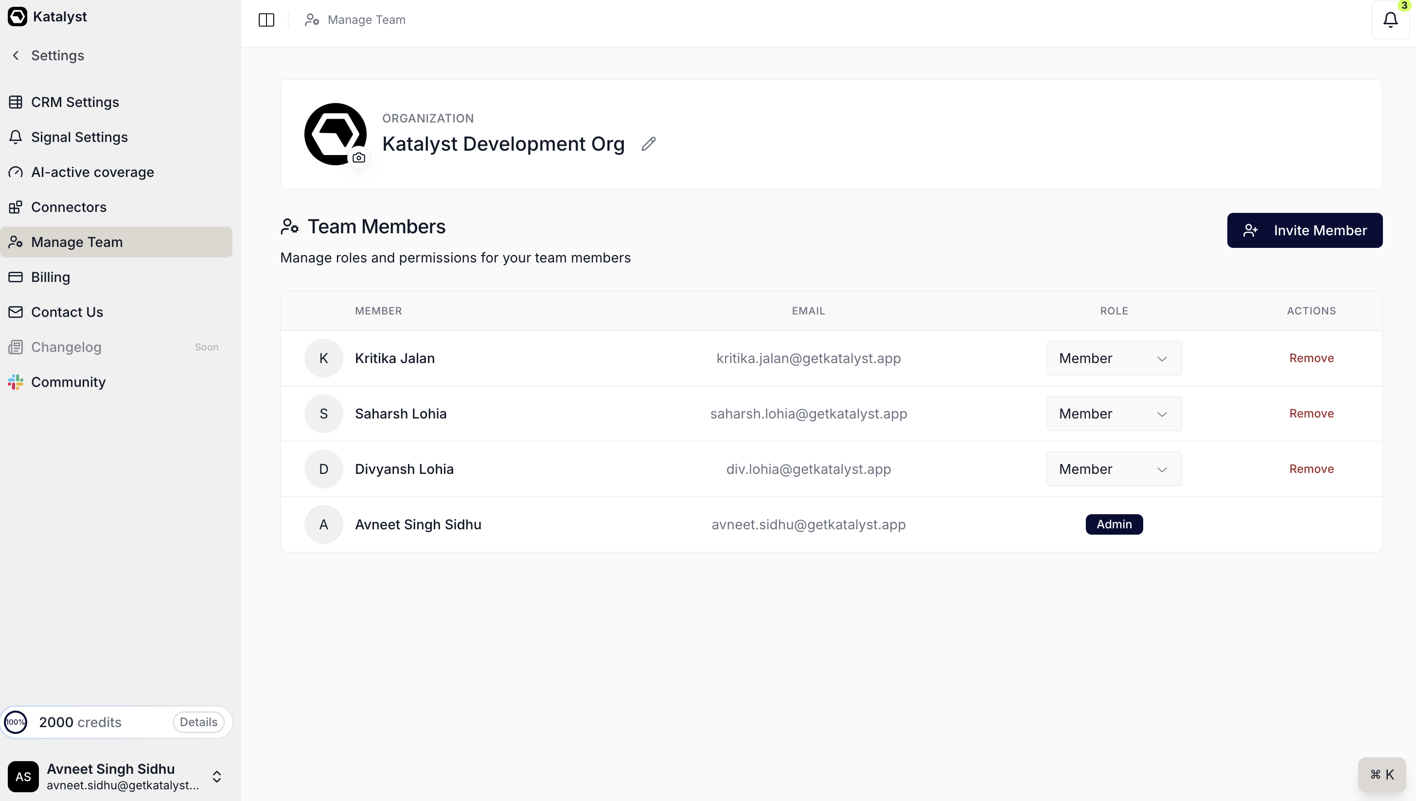Click the Manage Team breadcrumb text
The width and height of the screenshot is (1416, 801).
367,20
